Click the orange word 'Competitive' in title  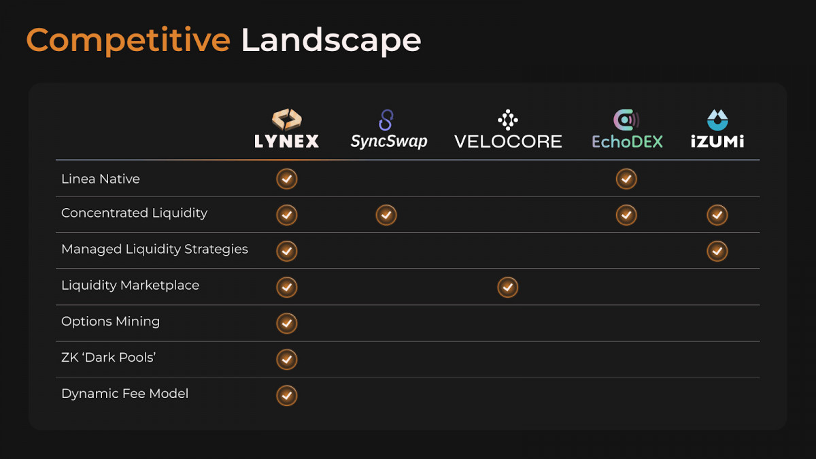(129, 41)
